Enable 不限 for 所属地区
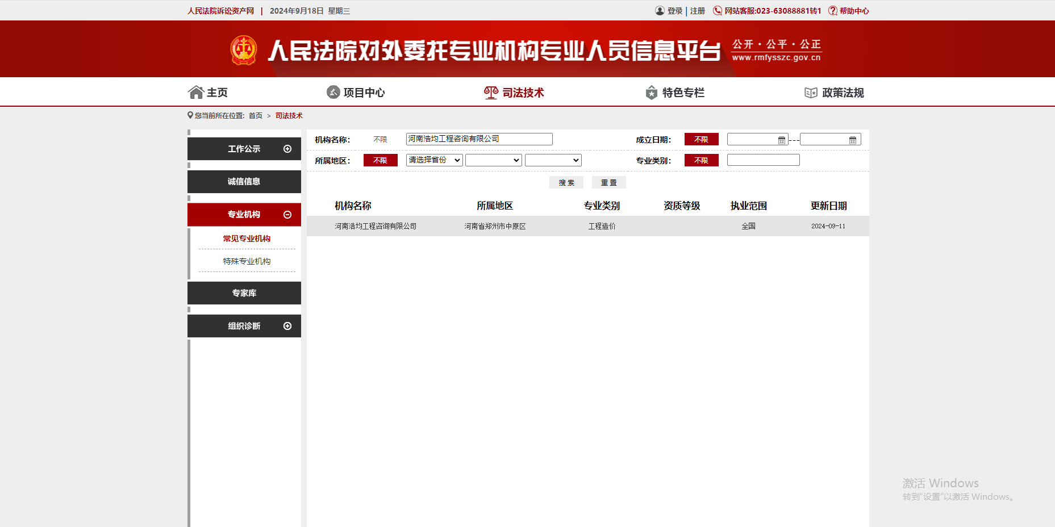Viewport: 1055px width, 527px height. pos(380,160)
